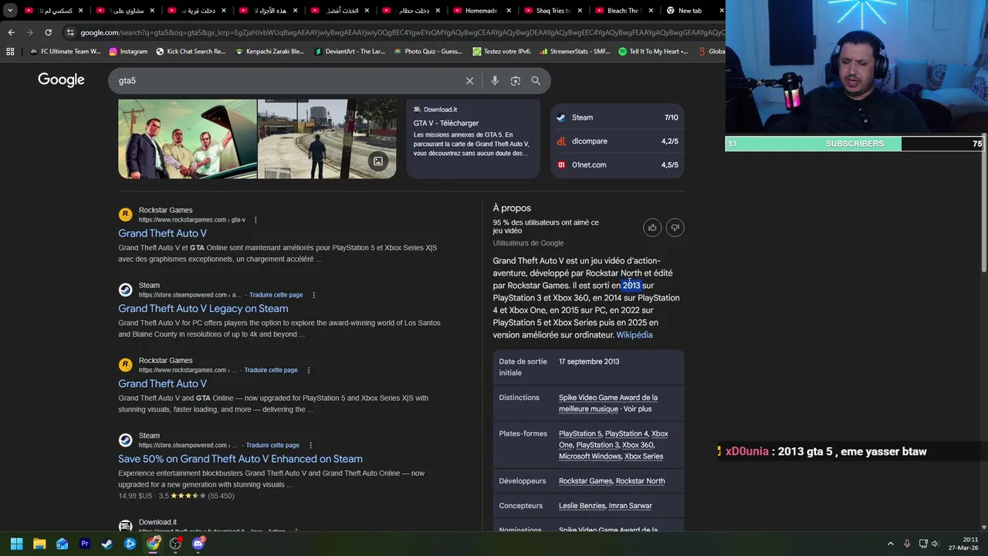Reload the current page
The width and height of the screenshot is (988, 556).
48,32
